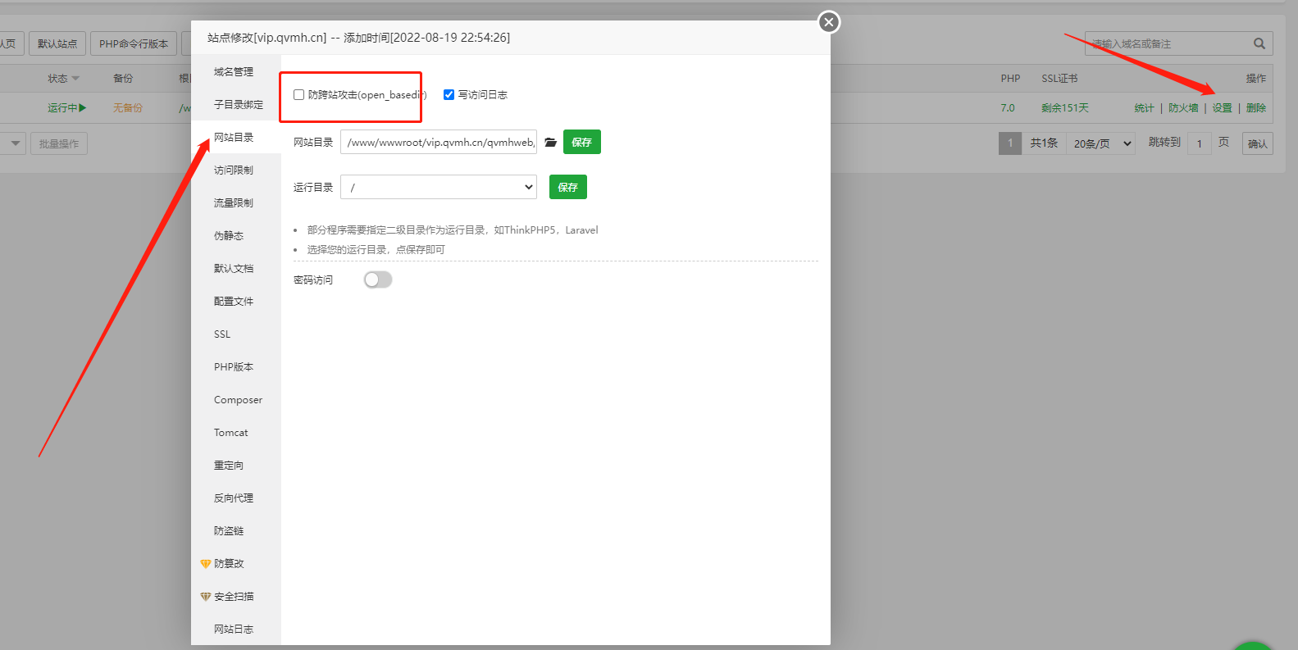Image resolution: width=1298 pixels, height=650 pixels.
Task: Click PHP version 7.0 link
Action: (1008, 108)
